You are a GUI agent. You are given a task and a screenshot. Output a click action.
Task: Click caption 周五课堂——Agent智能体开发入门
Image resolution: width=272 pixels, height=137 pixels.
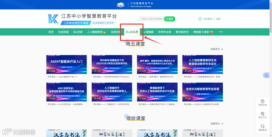[x=62, y=77]
